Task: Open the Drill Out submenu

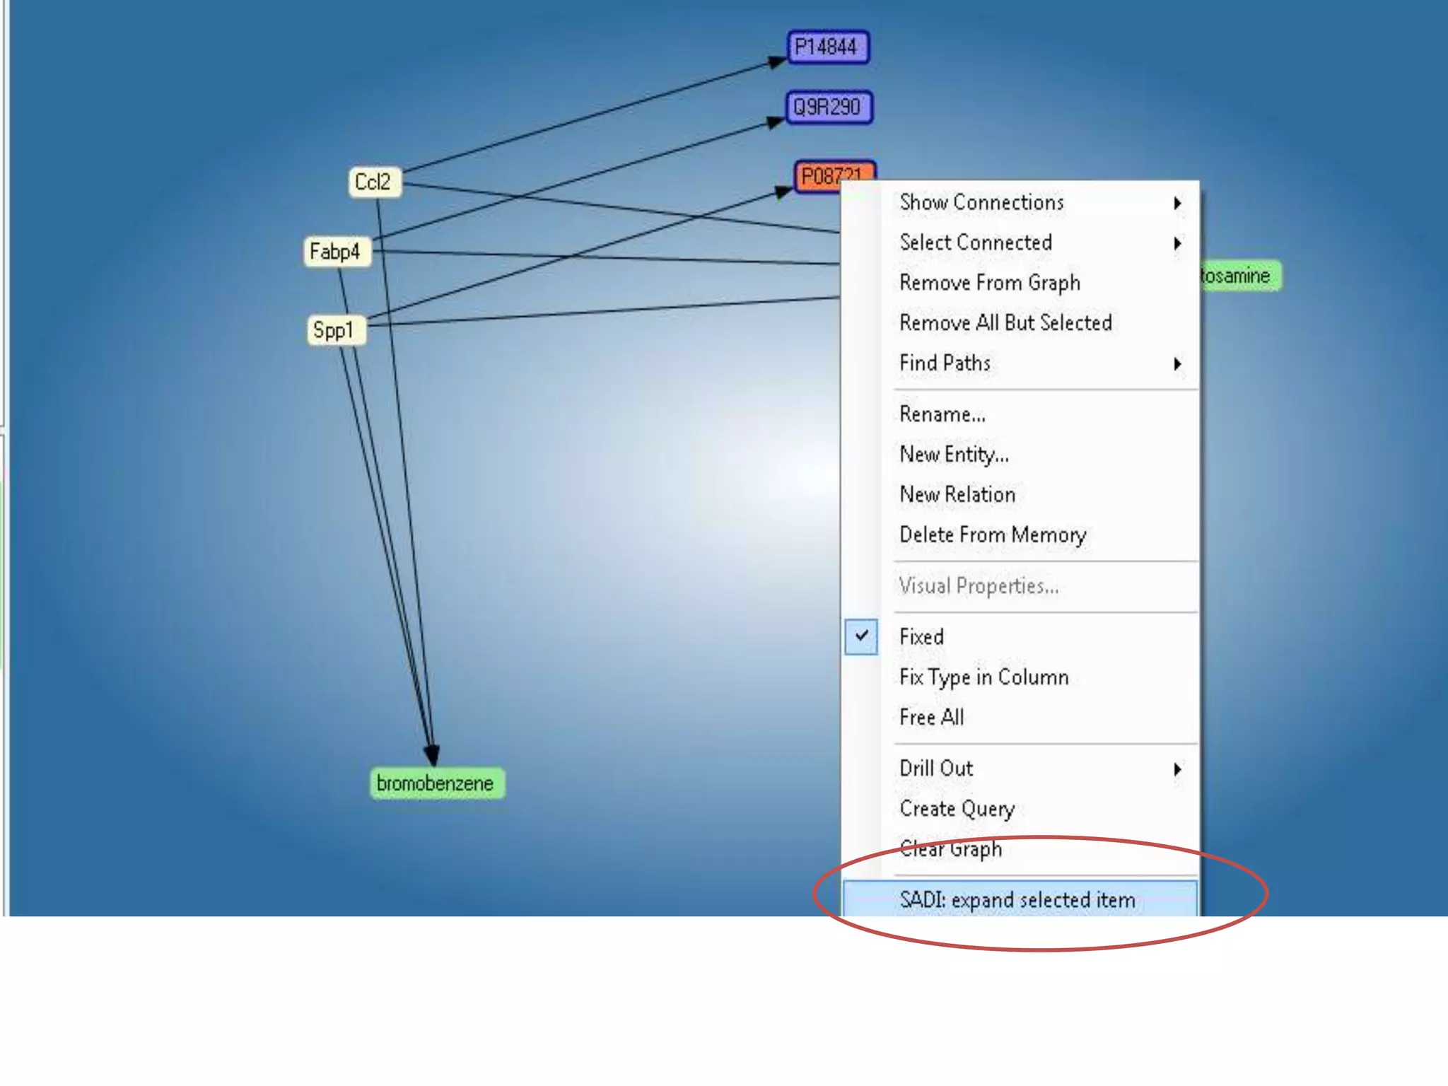Action: [936, 769]
